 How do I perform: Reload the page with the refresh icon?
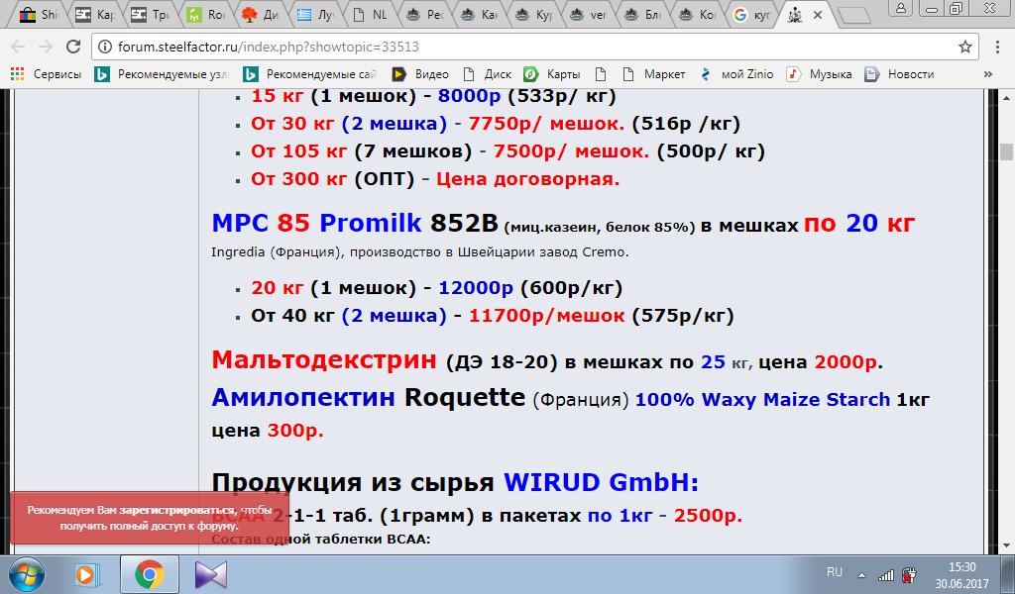(73, 47)
